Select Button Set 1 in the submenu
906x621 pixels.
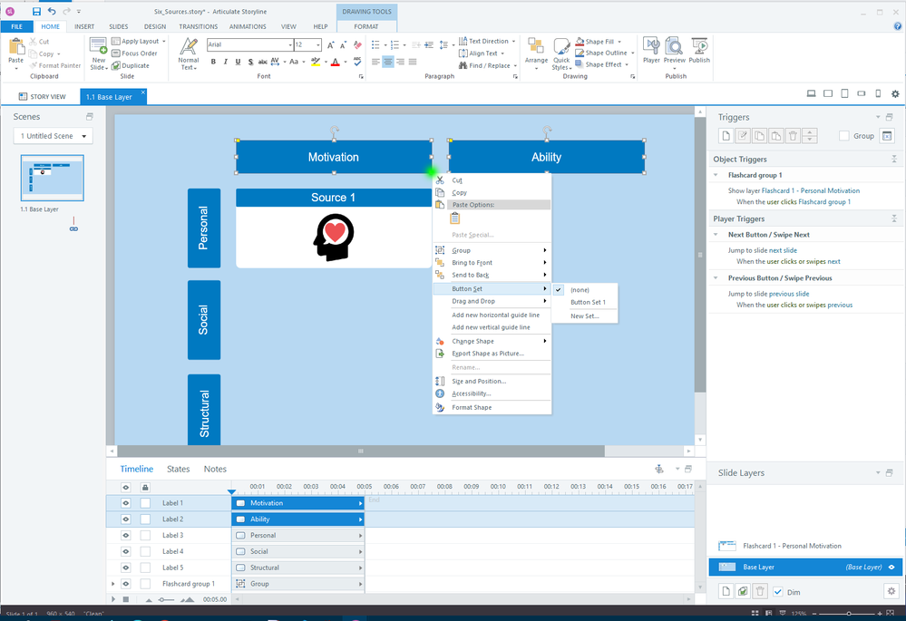click(588, 302)
